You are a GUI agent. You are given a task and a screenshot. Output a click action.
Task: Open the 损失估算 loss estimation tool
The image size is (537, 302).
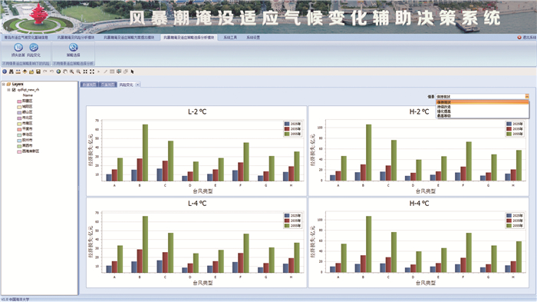[x=18, y=50]
